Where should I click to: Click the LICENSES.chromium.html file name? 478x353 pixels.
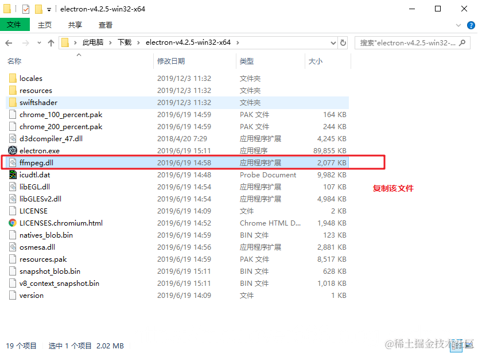pos(61,223)
